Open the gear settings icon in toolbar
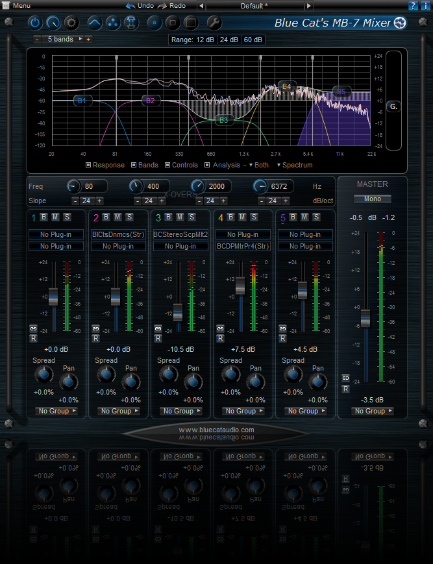Screen dimensions: 433x564 pos(71,23)
